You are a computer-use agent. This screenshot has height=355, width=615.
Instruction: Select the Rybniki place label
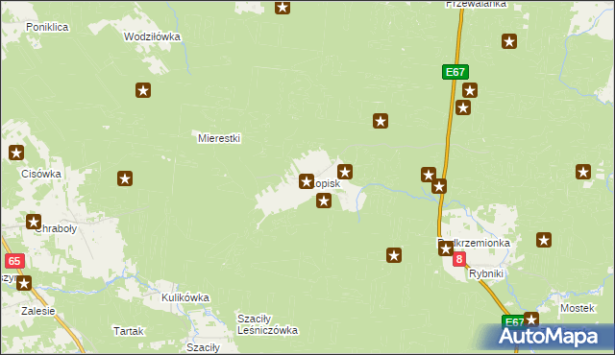click(486, 274)
